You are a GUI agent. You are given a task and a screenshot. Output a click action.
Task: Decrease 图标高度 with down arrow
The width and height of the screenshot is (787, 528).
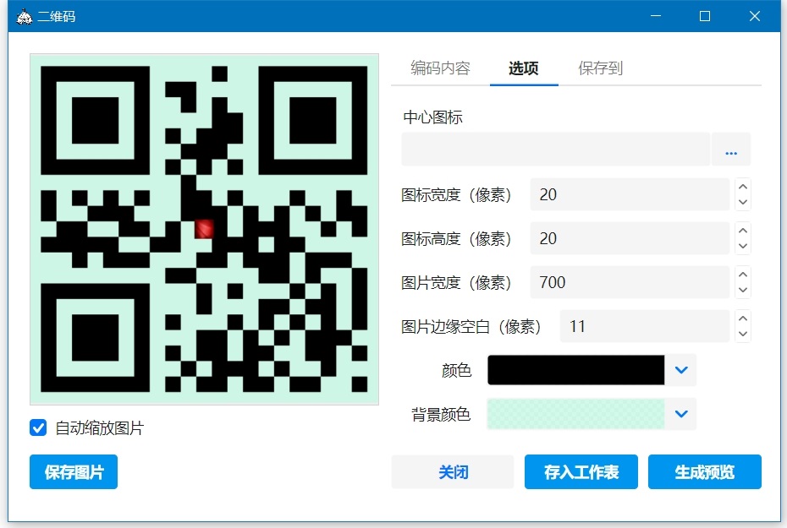coord(743,247)
